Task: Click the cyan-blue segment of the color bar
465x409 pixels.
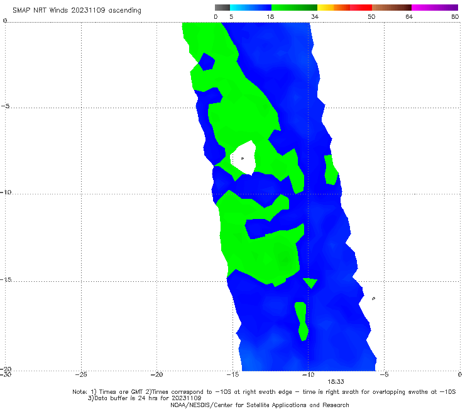Action: [x=251, y=8]
